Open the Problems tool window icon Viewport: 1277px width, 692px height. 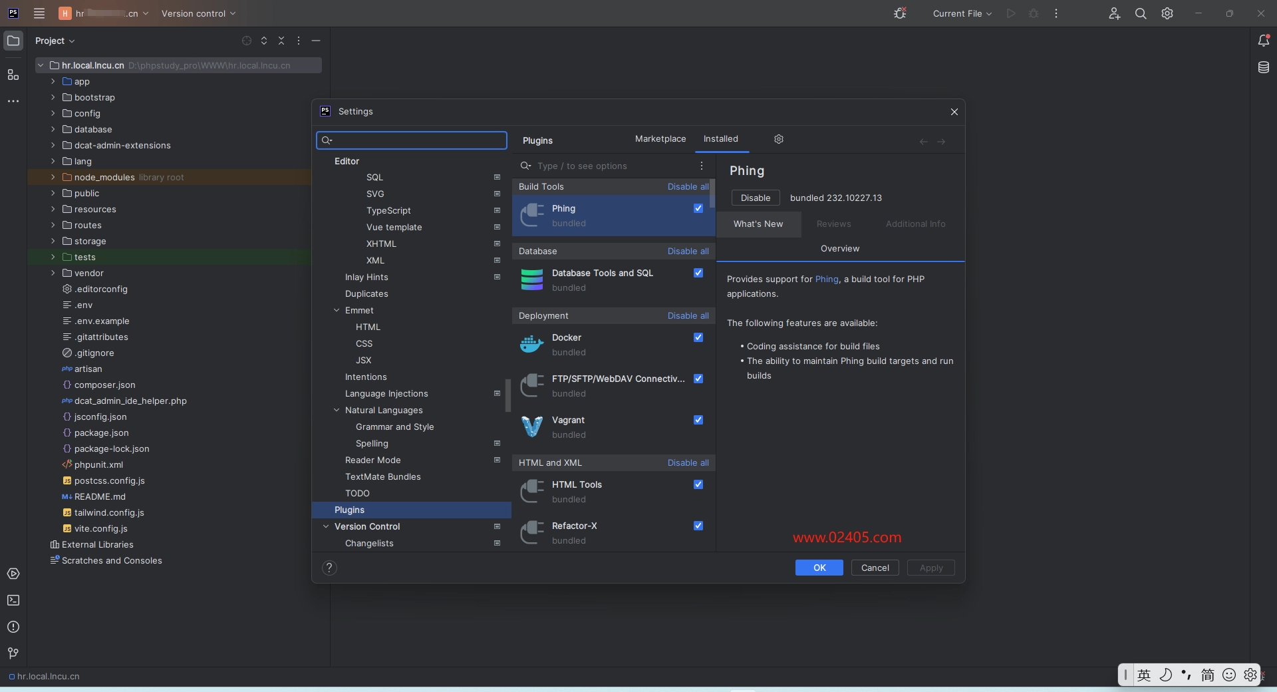pos(13,627)
